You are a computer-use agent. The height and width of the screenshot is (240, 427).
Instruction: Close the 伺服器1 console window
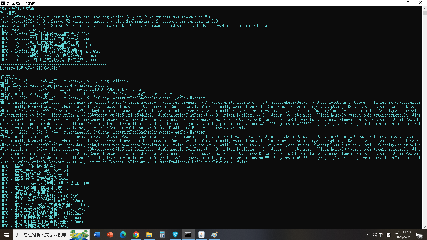pyautogui.click(x=420, y=3)
